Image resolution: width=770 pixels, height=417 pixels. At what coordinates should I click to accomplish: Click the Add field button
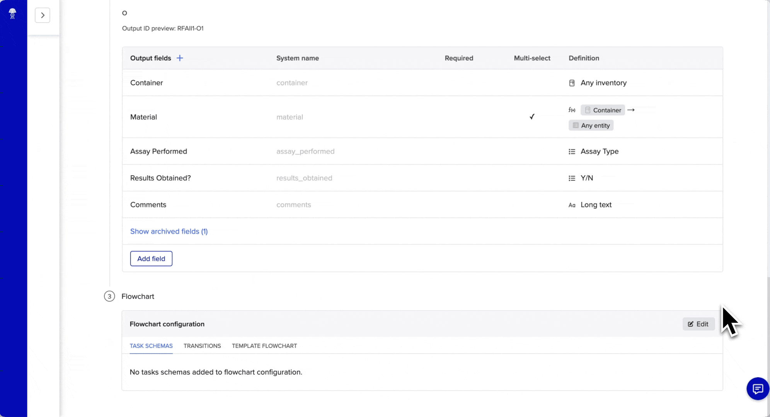[x=151, y=259]
